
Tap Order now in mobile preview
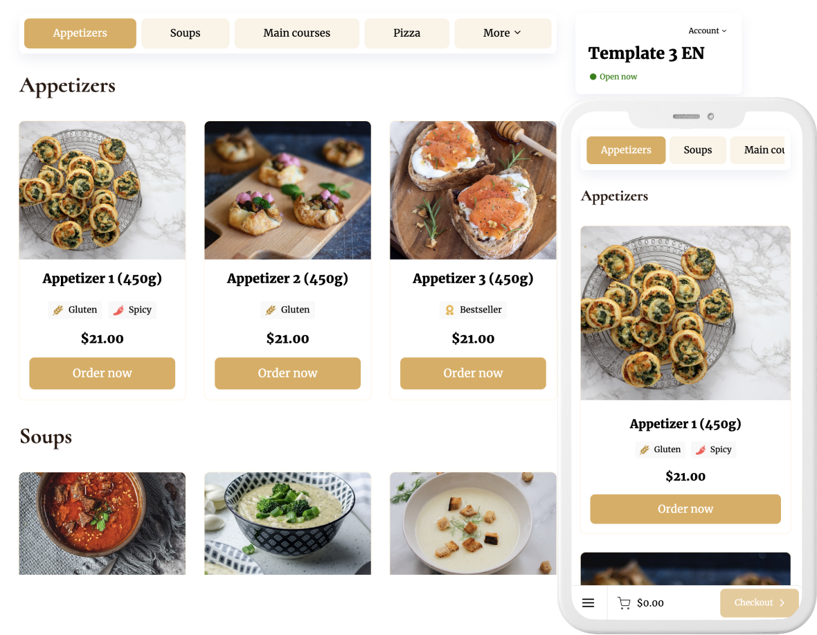click(685, 508)
